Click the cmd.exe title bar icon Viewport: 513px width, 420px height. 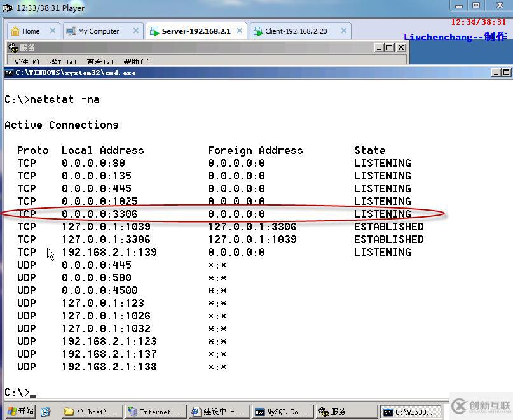9,73
